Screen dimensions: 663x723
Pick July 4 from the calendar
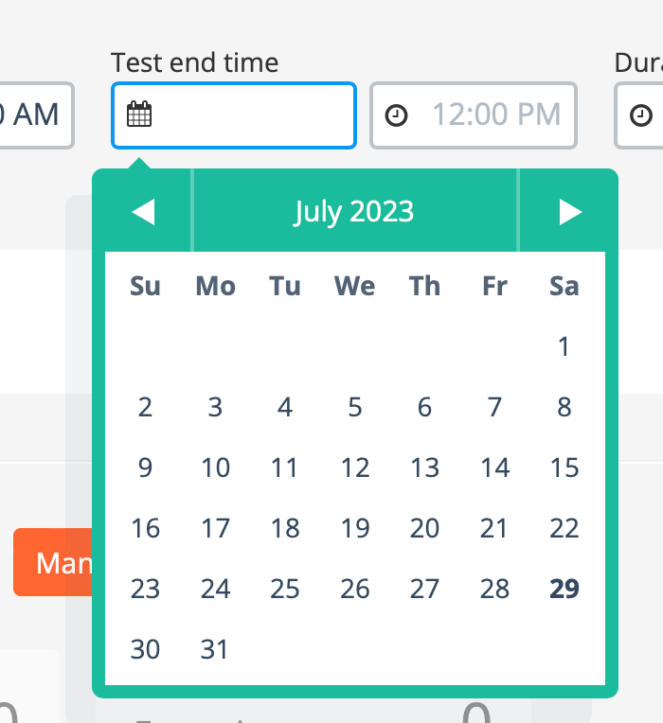285,407
